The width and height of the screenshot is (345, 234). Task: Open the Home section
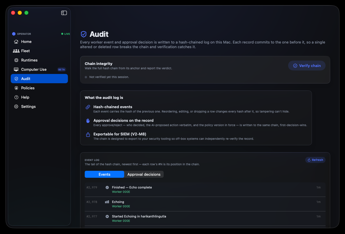(x=39, y=41)
